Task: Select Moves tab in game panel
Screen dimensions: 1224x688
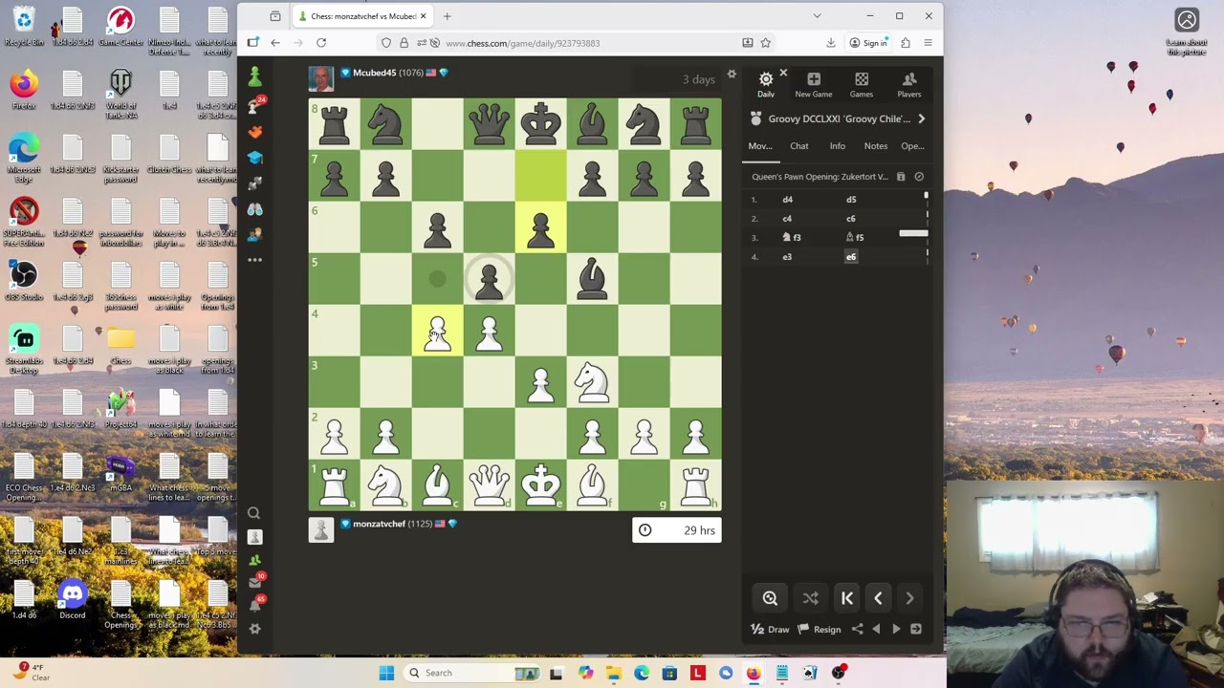Action: point(760,146)
